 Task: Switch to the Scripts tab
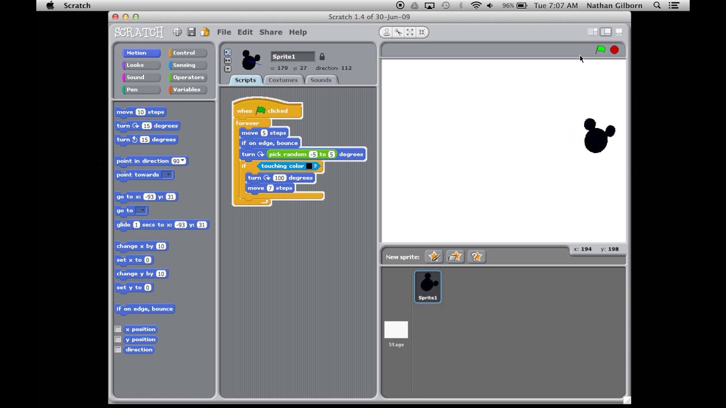coord(246,80)
